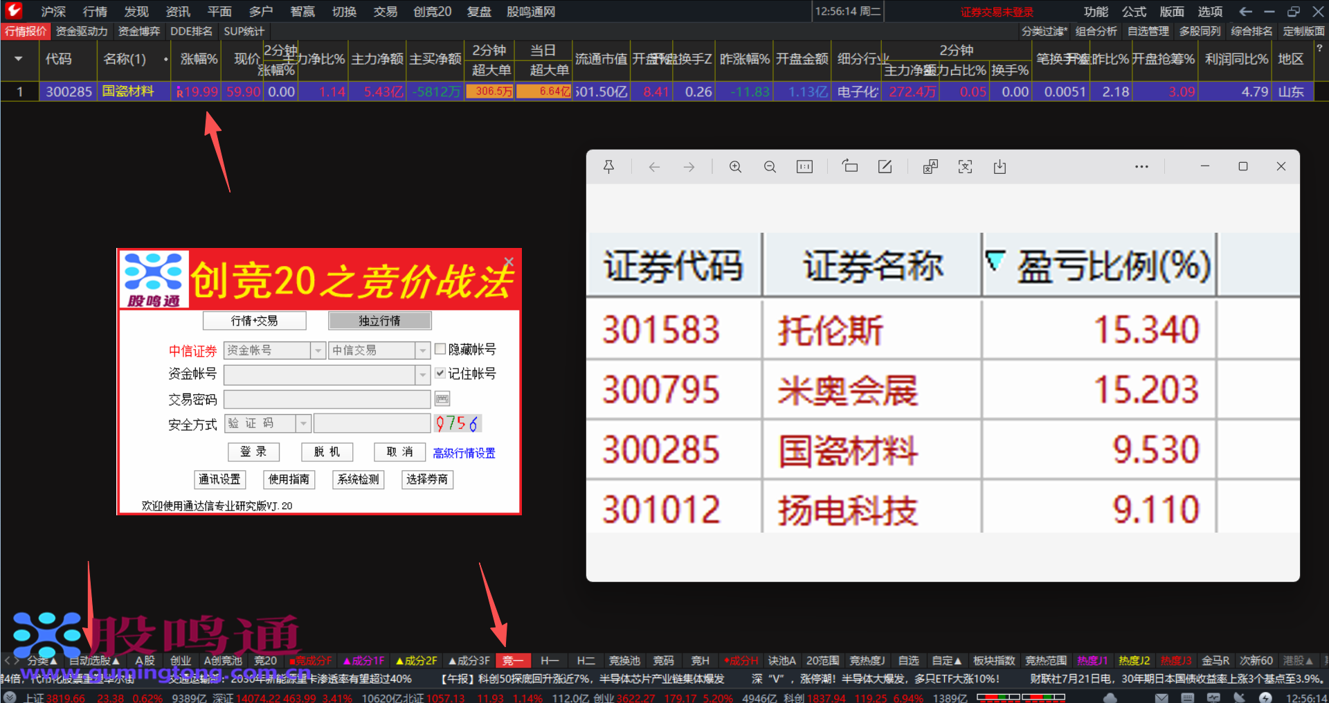Open the viewer's more options ellipsis

(x=1141, y=167)
